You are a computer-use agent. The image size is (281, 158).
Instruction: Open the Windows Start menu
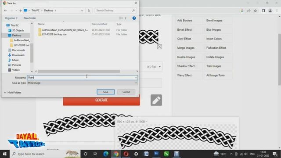pyautogui.click(x=5, y=154)
